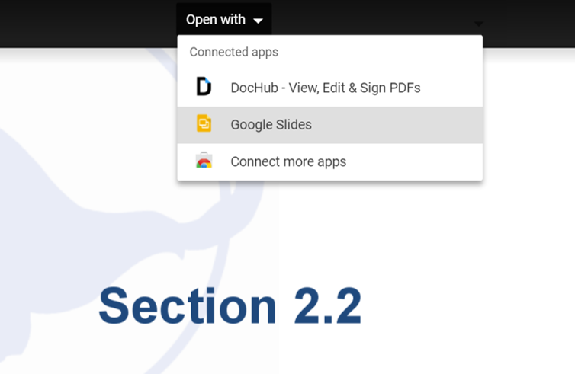Click the dark top bar's far right area
This screenshot has height=374, width=575.
coord(534,21)
